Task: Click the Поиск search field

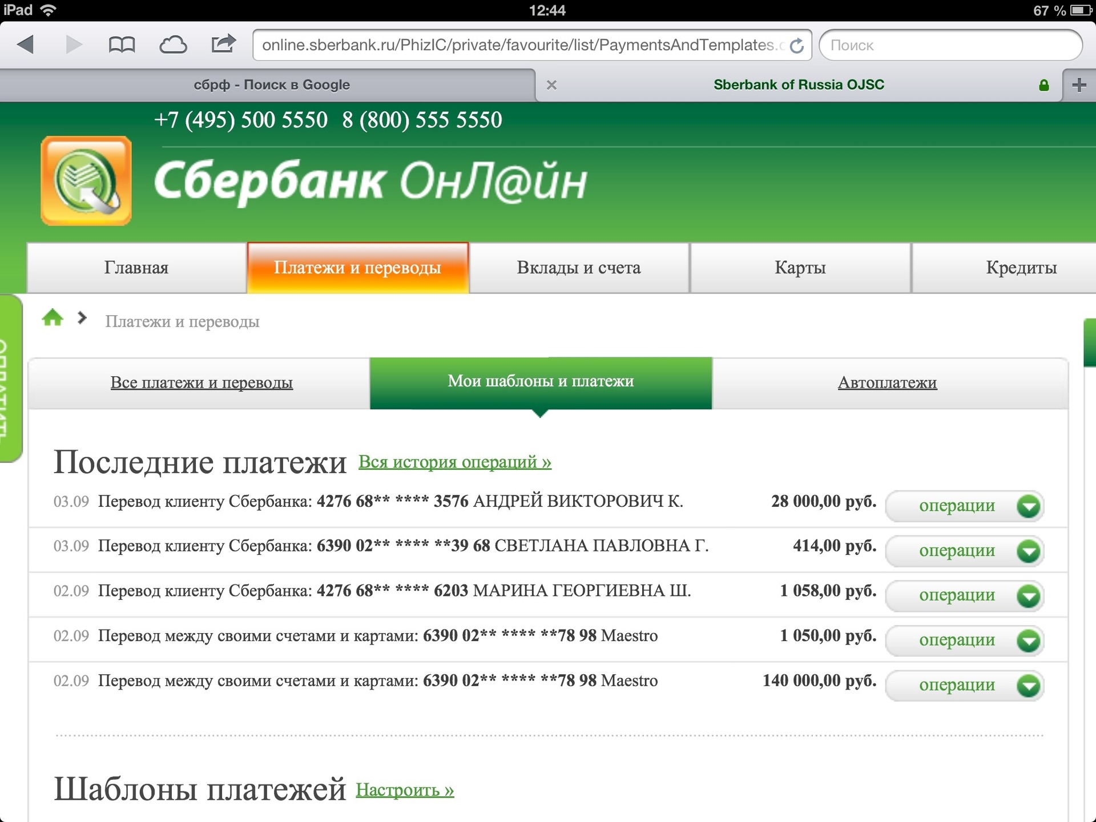Action: [x=950, y=45]
